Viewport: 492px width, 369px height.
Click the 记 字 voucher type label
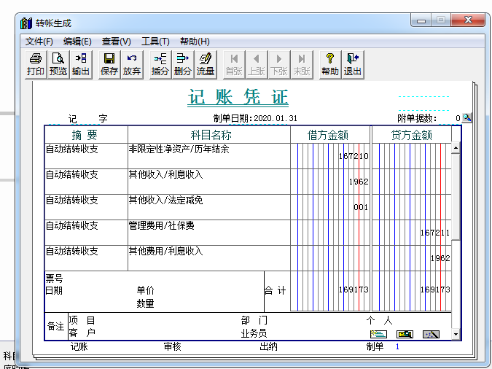coord(88,119)
